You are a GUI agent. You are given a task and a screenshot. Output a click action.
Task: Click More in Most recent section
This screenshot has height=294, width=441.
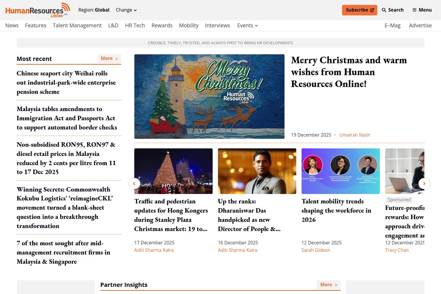(x=109, y=59)
